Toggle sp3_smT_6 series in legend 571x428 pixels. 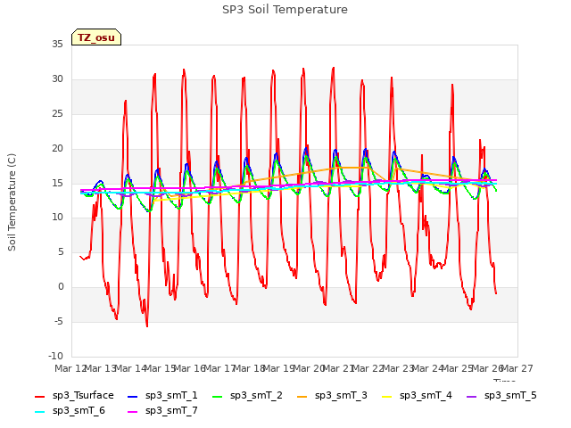click(x=70, y=411)
